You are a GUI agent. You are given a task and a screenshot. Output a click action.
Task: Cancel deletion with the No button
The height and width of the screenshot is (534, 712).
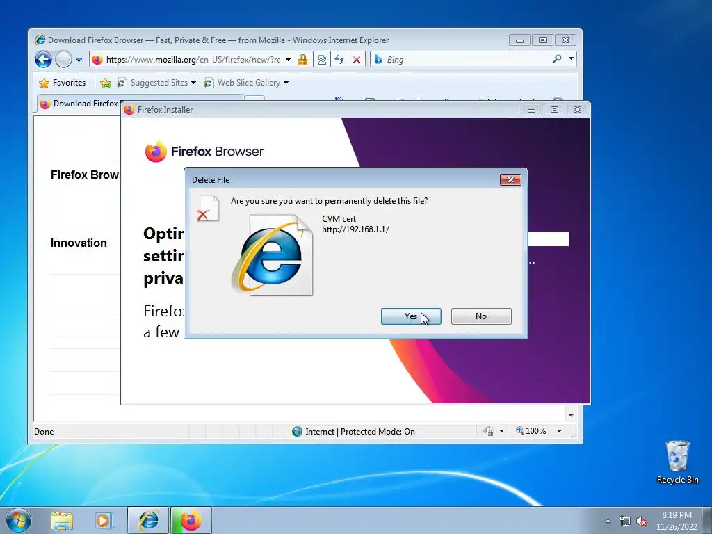481,316
